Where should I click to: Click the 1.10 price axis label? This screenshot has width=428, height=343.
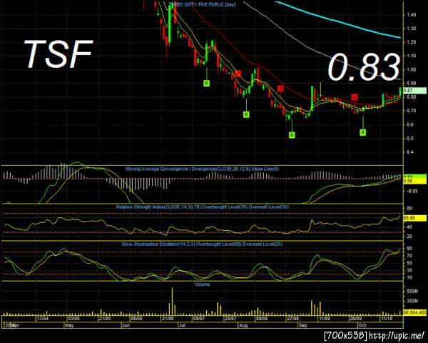click(x=412, y=56)
